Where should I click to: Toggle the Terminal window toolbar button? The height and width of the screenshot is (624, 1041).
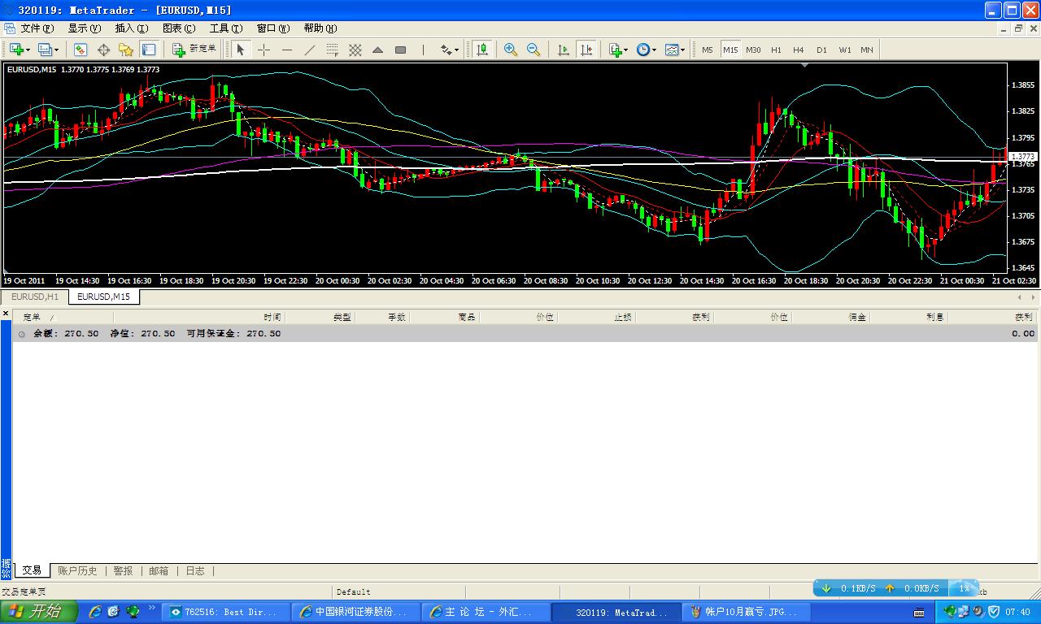(x=149, y=50)
